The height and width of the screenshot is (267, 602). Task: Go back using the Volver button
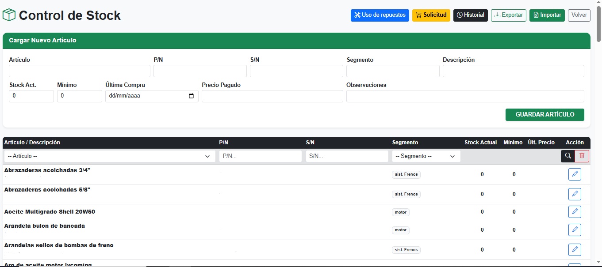[579, 15]
